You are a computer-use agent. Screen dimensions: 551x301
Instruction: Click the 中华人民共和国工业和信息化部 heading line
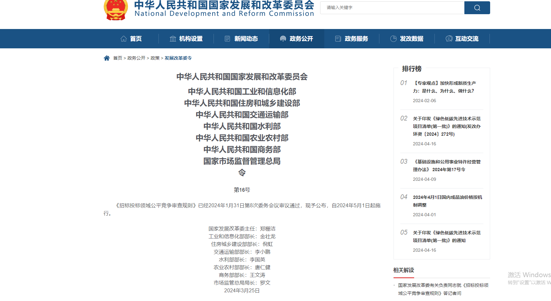[242, 92]
